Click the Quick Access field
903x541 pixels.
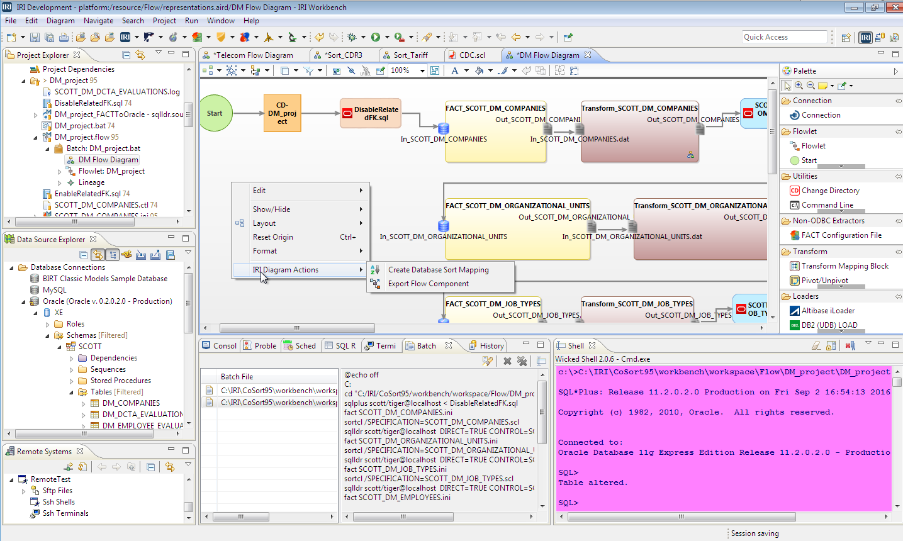(784, 37)
